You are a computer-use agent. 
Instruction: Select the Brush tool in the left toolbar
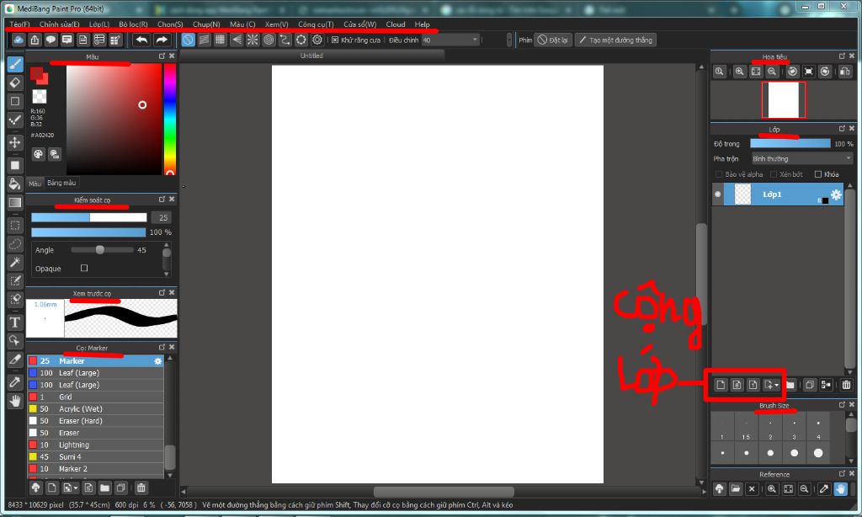point(15,64)
